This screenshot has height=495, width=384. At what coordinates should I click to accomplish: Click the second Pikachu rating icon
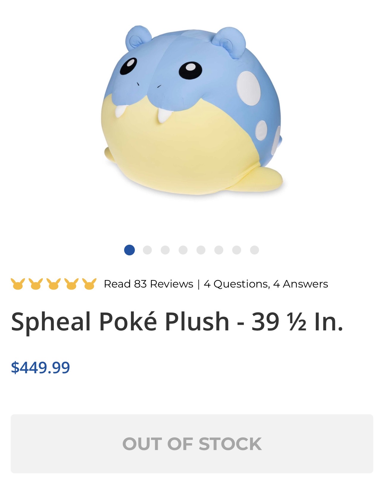pyautogui.click(x=36, y=284)
